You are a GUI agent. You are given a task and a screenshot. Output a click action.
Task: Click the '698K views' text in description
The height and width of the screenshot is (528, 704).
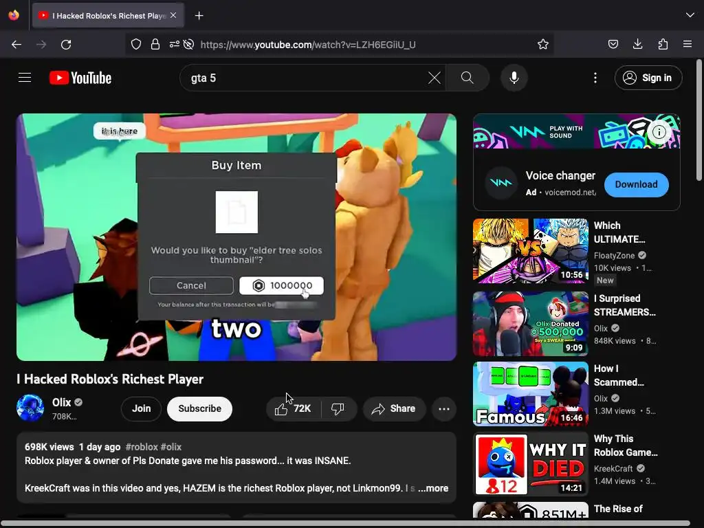[49, 447]
